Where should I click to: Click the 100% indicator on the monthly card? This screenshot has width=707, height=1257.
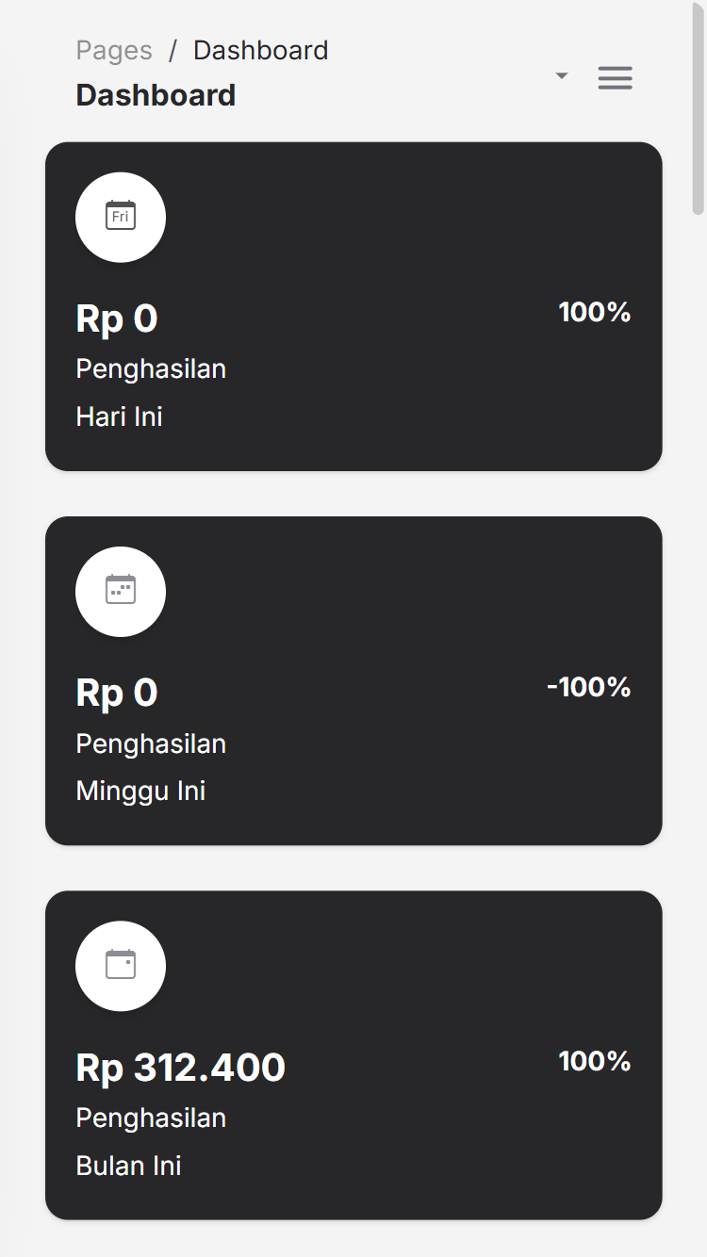(594, 1061)
